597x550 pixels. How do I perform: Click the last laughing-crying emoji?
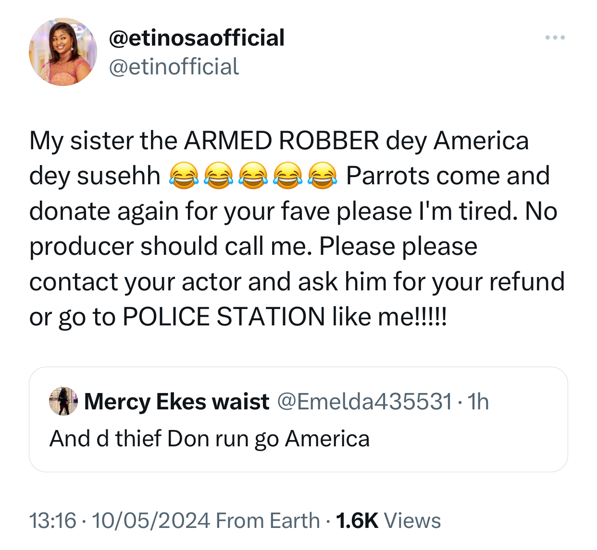pos(323,176)
